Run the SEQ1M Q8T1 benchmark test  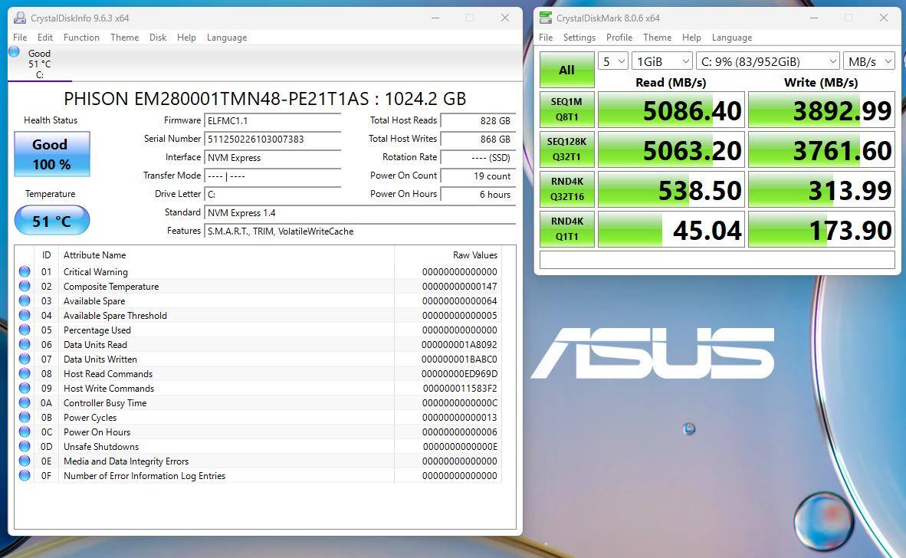pyautogui.click(x=566, y=110)
